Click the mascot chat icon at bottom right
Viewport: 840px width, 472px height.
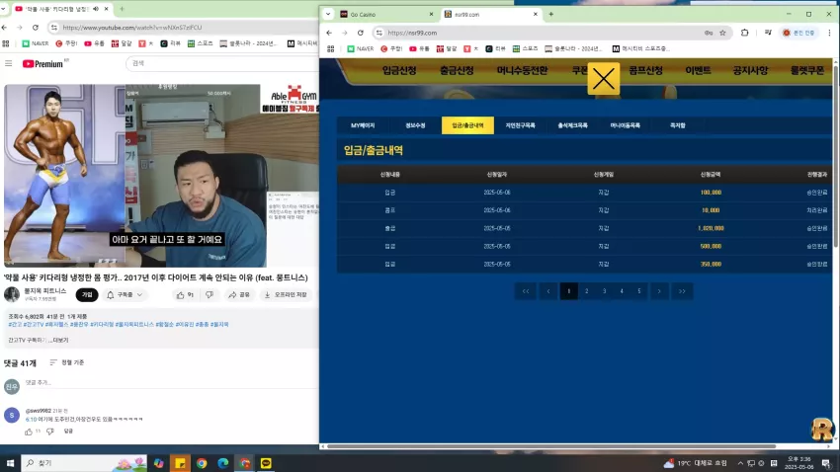pyautogui.click(x=822, y=430)
